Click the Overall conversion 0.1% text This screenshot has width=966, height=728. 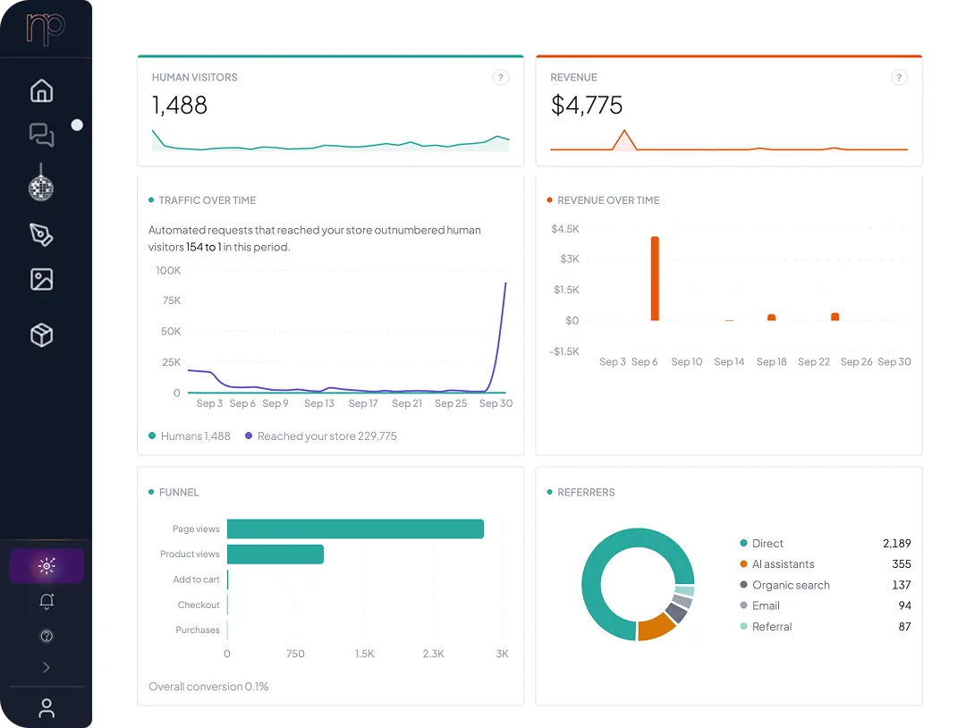[x=208, y=686]
